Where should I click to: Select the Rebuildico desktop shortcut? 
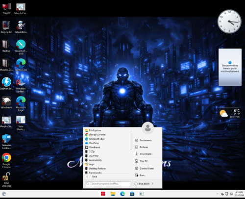21,27
